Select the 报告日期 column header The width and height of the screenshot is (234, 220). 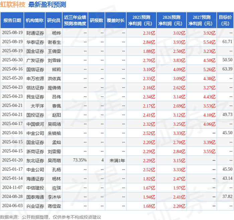click(x=12, y=20)
